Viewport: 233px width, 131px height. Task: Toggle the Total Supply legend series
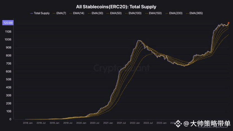(41, 13)
